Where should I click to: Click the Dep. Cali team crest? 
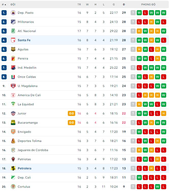pyautogui.click(x=13, y=178)
